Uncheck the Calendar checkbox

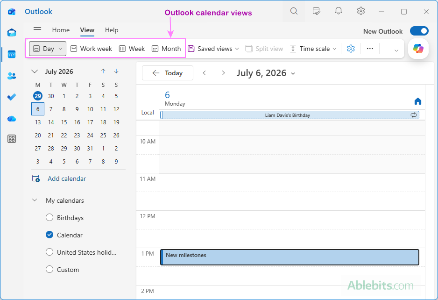pyautogui.click(x=49, y=235)
